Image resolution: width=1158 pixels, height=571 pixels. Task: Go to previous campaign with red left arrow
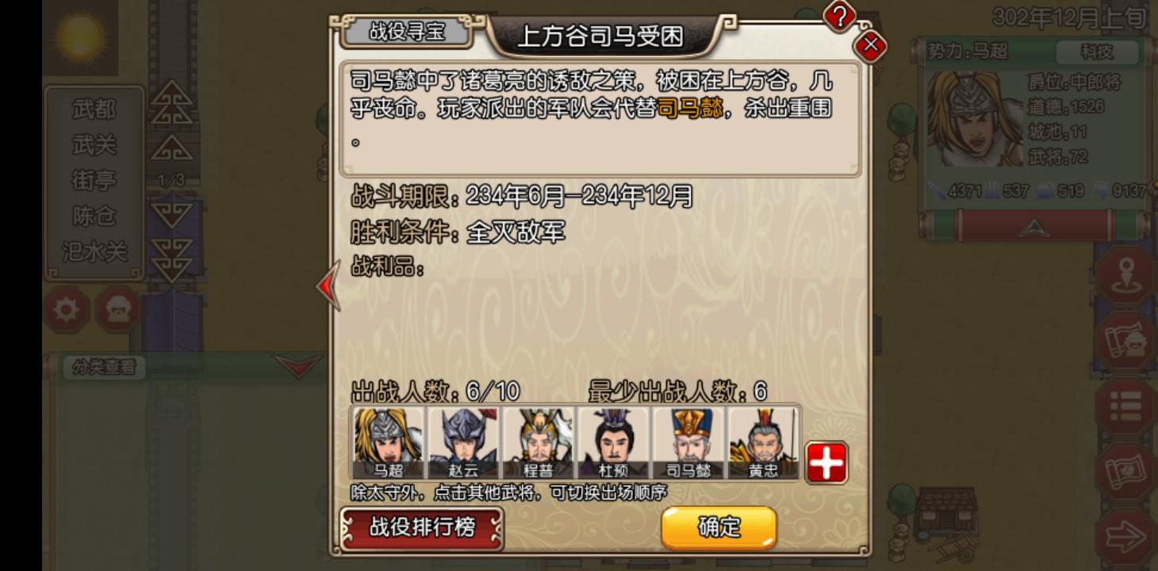pyautogui.click(x=328, y=286)
